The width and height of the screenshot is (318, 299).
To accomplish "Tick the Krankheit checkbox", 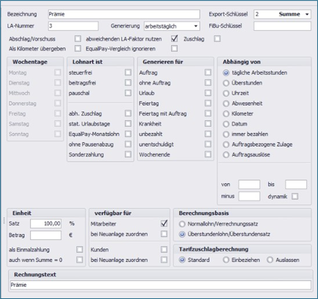I will pos(208,124).
